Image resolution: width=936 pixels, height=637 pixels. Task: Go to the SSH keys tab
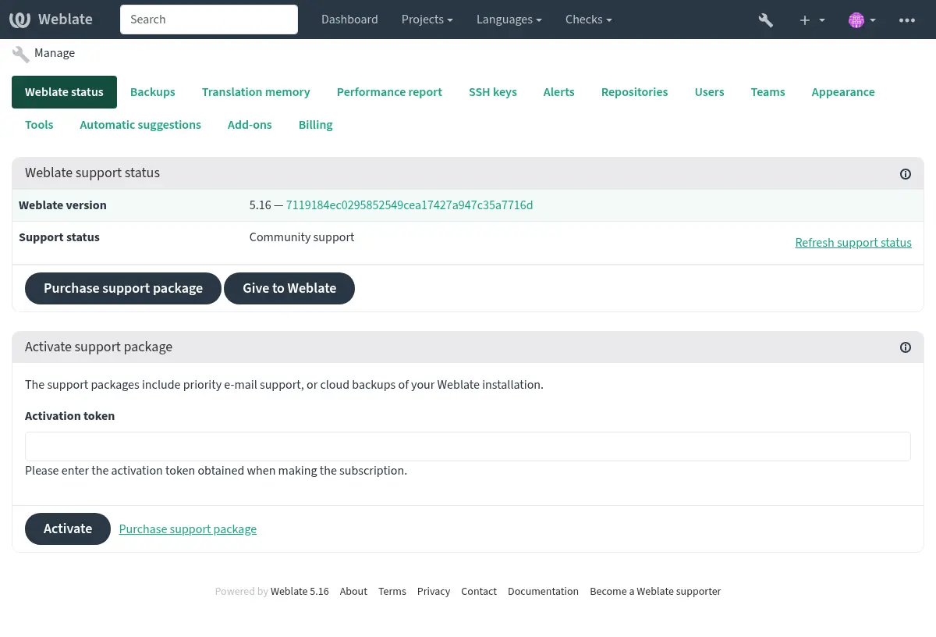[x=492, y=92]
